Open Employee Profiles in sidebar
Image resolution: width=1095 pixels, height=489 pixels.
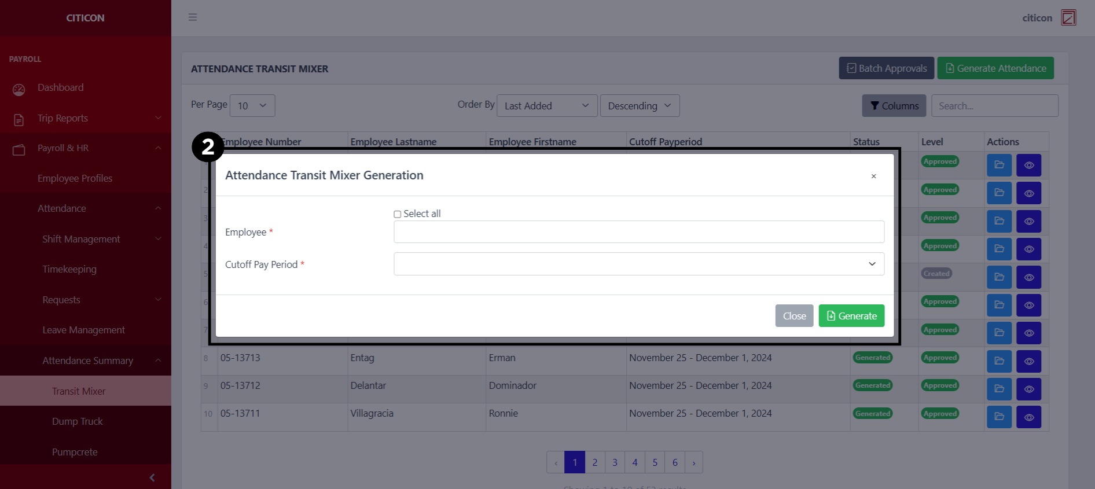click(75, 178)
